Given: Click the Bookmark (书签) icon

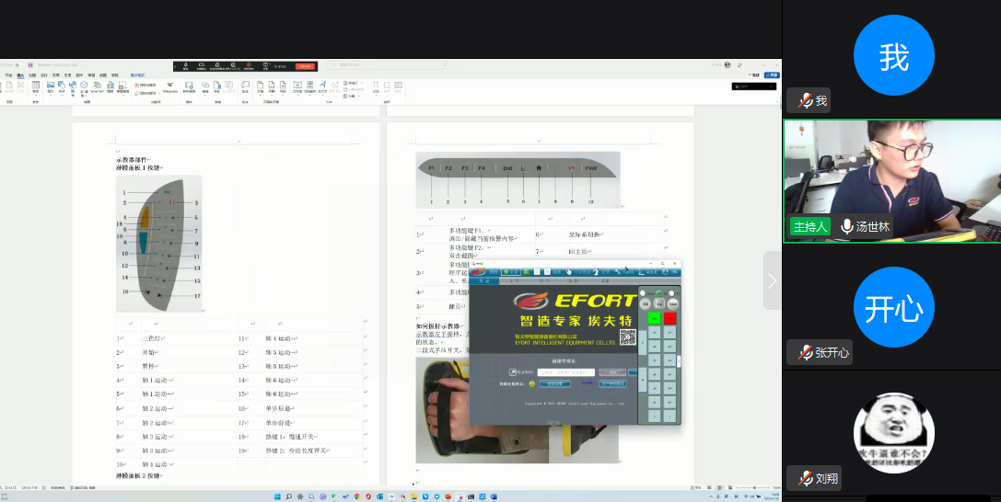Looking at the screenshot, I should coord(217,87).
